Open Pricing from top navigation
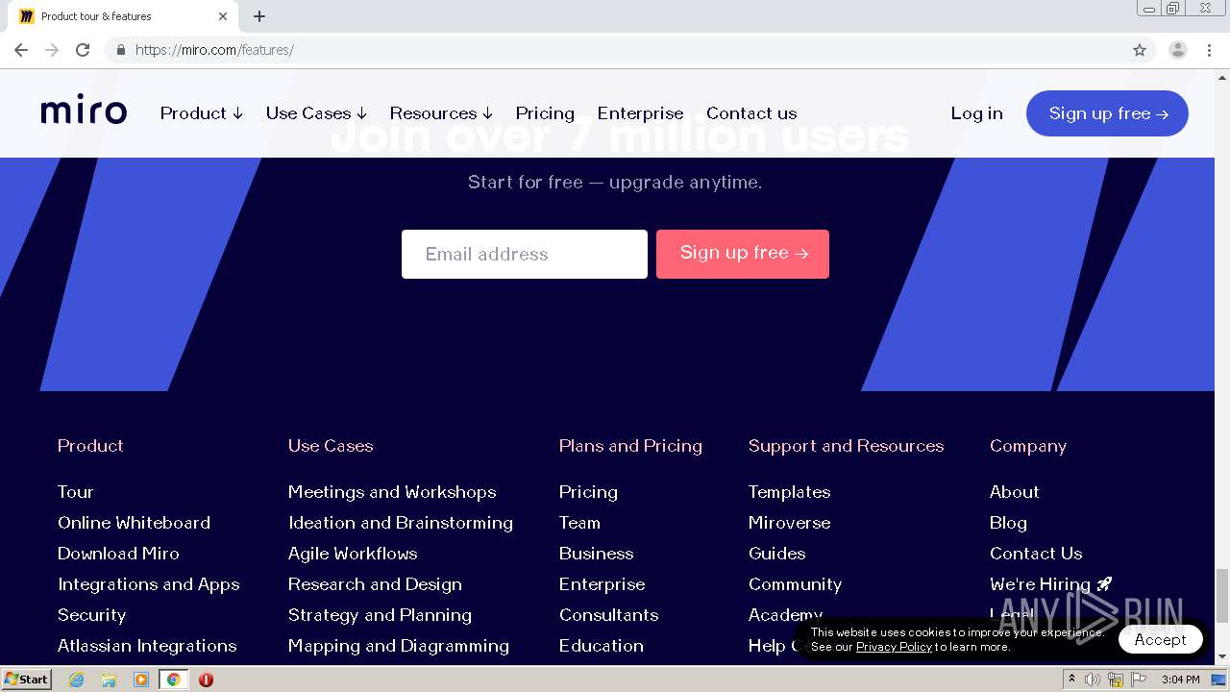 545,113
